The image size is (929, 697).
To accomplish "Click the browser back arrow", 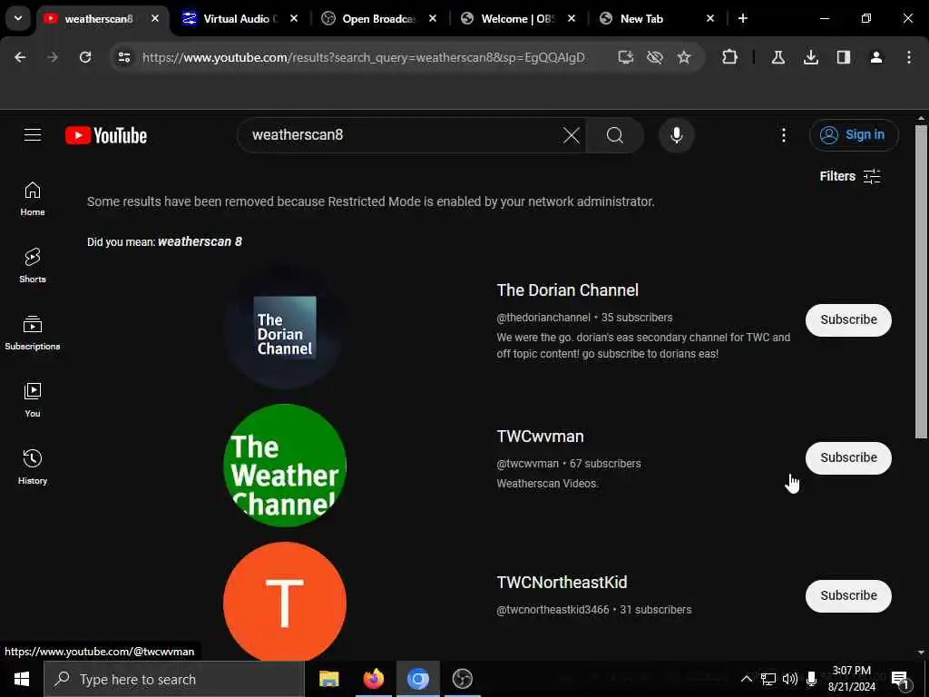I will 20,57.
